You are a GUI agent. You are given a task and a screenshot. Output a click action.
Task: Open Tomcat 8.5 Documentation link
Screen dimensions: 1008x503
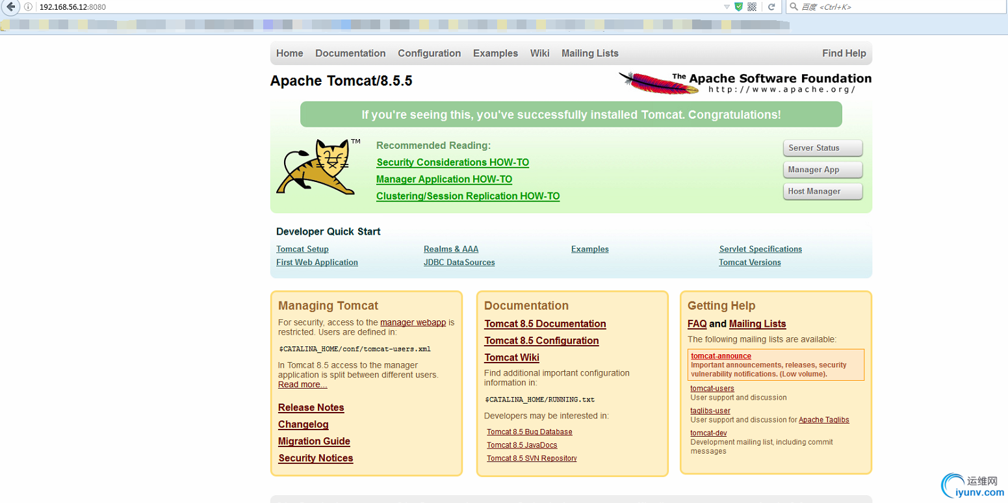(x=545, y=324)
